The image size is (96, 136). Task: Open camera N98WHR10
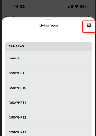(48, 88)
